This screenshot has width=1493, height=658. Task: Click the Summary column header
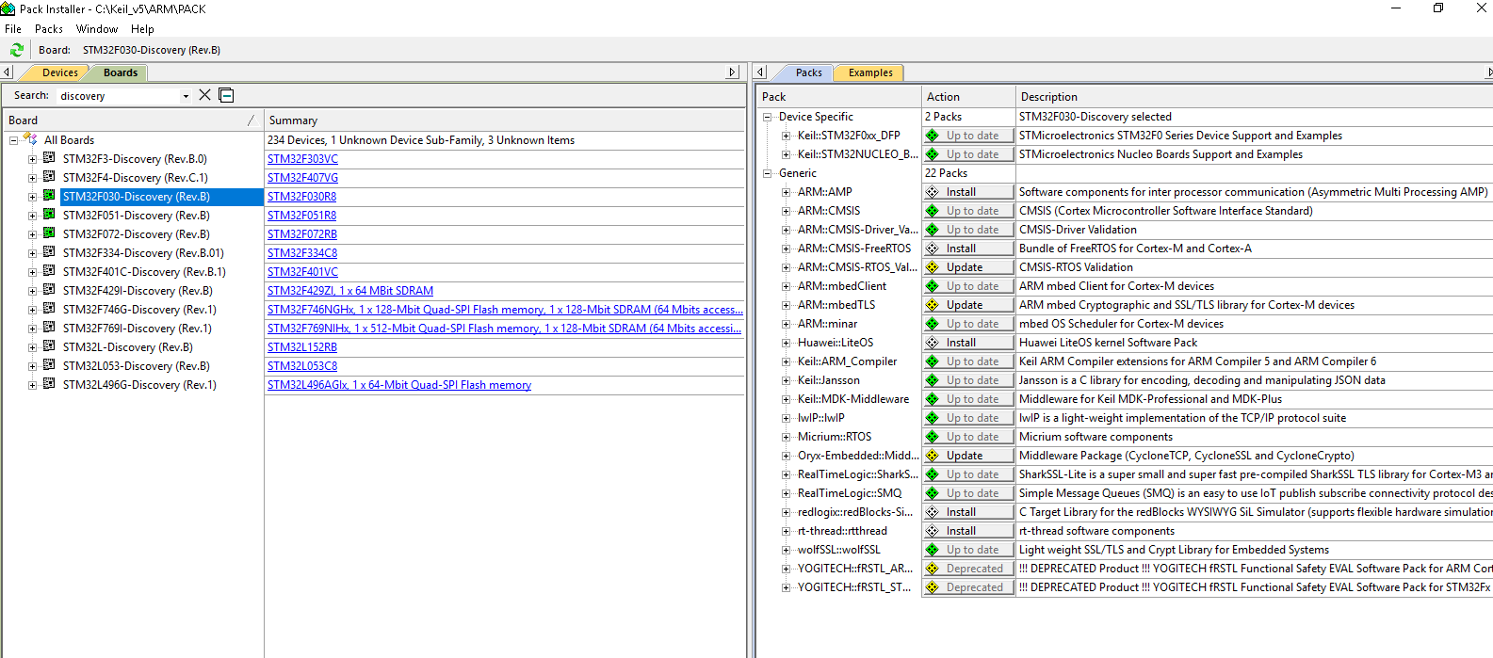coord(505,120)
